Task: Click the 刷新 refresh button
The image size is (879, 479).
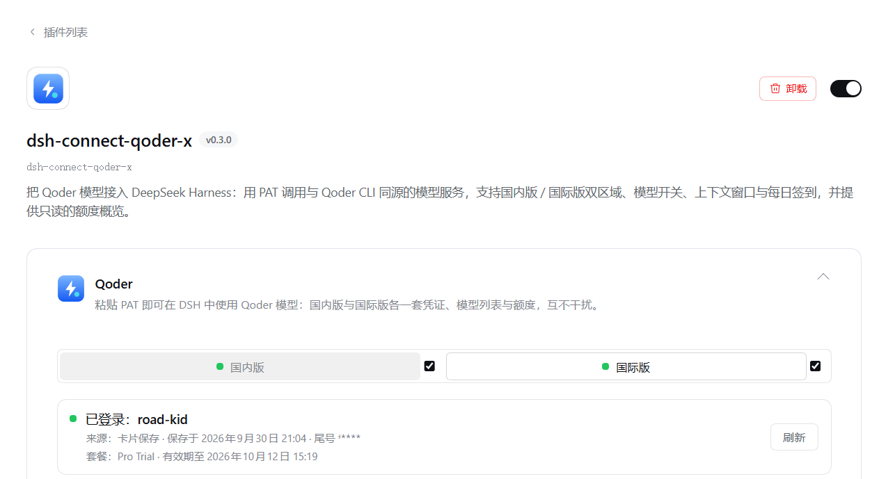Action: [x=794, y=437]
